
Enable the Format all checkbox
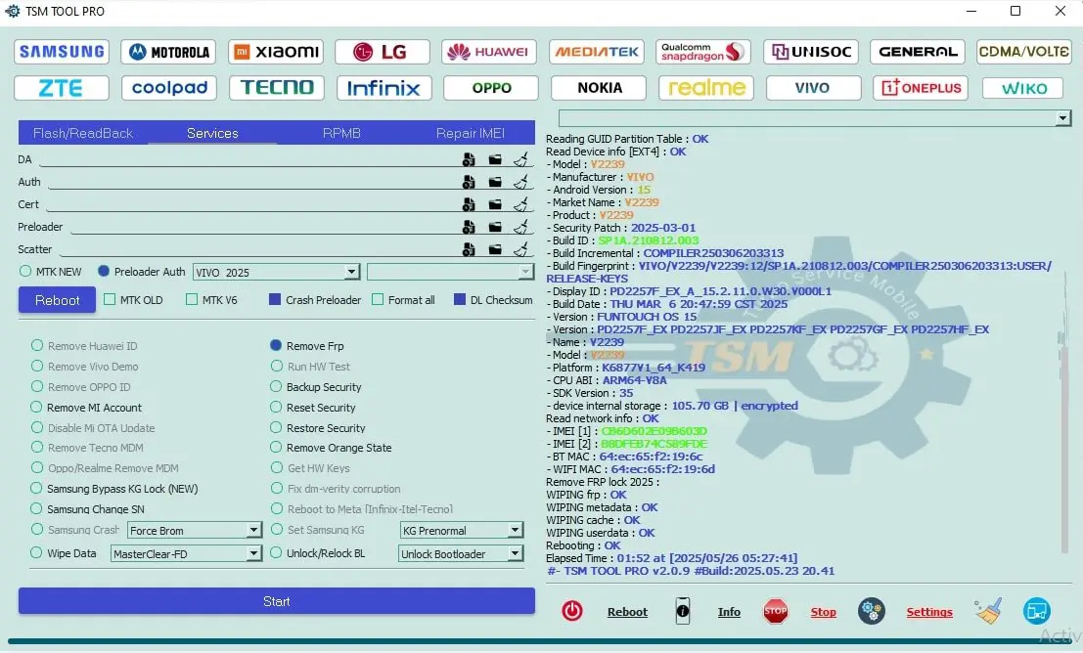tap(377, 299)
